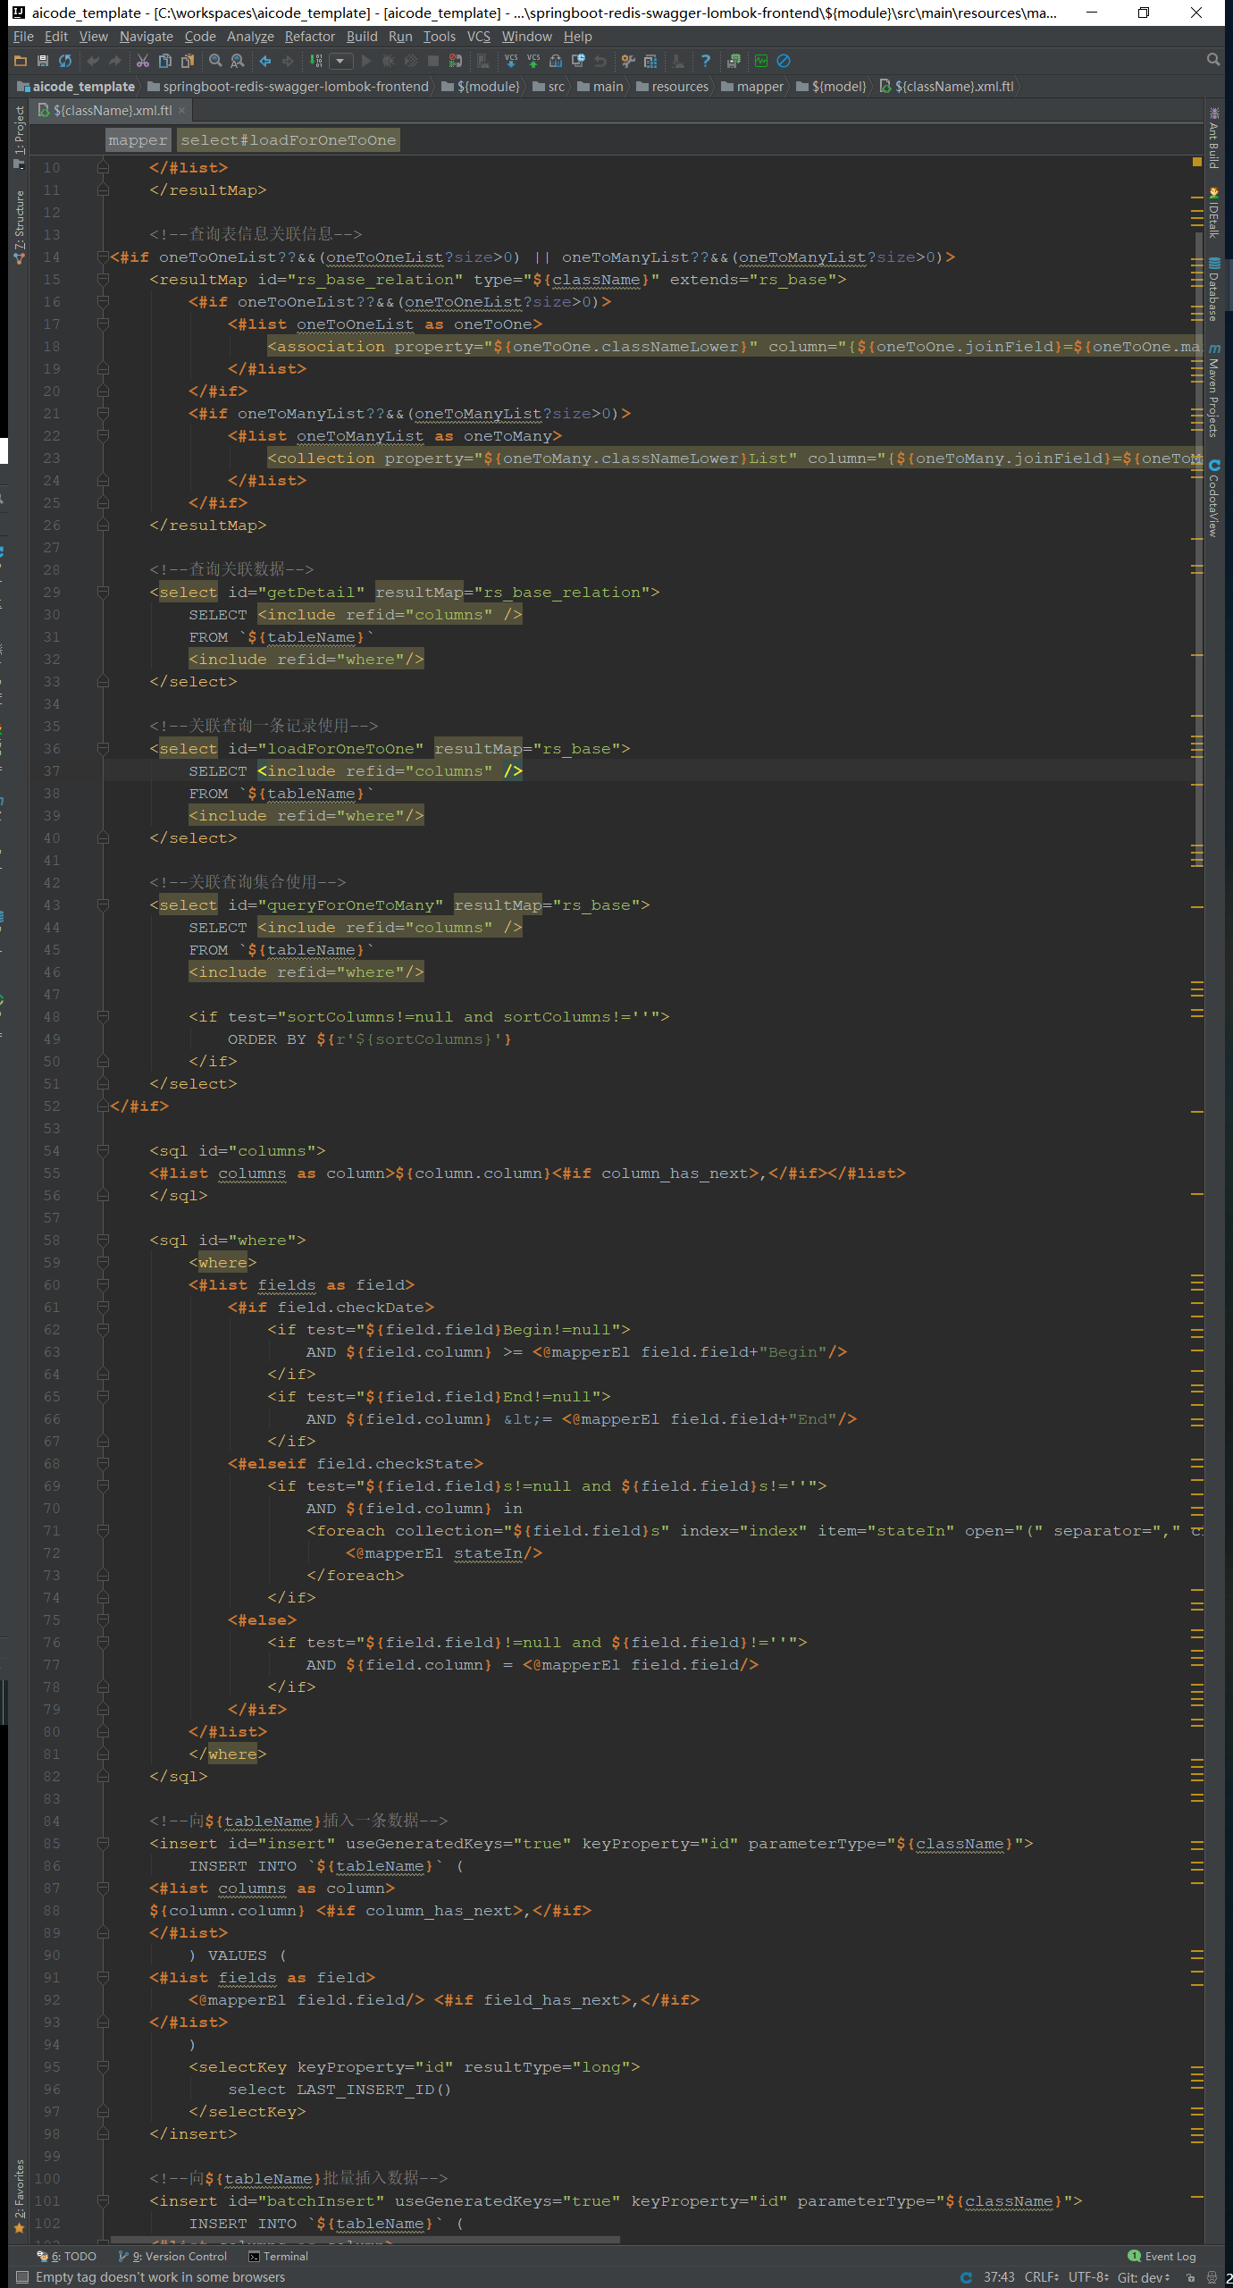Click the Search Everywhere magnifier icon
This screenshot has height=2288, width=1233.
1212,60
